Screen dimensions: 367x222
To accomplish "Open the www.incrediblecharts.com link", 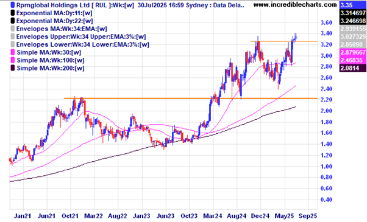I will click(295, 4).
